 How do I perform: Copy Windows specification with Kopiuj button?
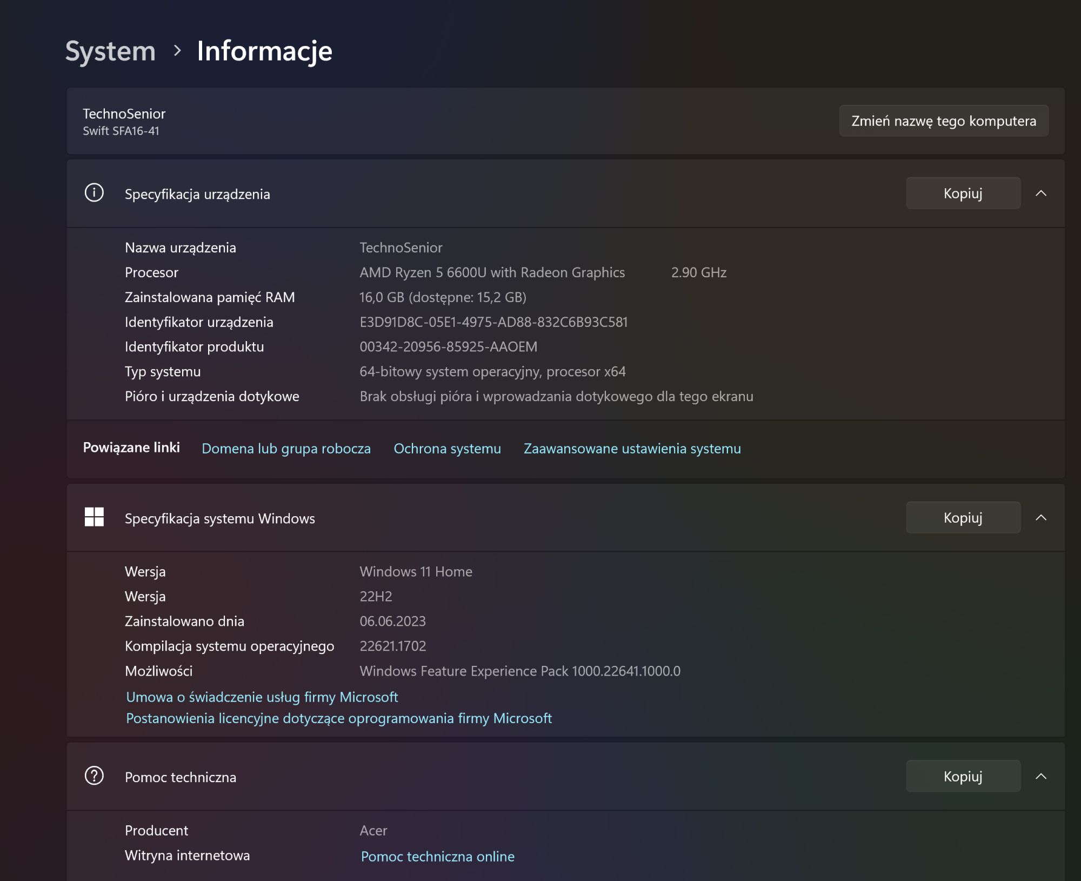pyautogui.click(x=963, y=517)
